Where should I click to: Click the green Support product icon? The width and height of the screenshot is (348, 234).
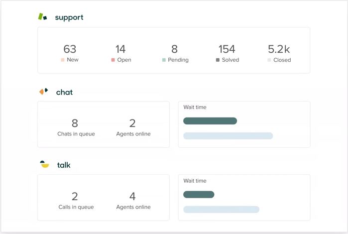[42, 16]
